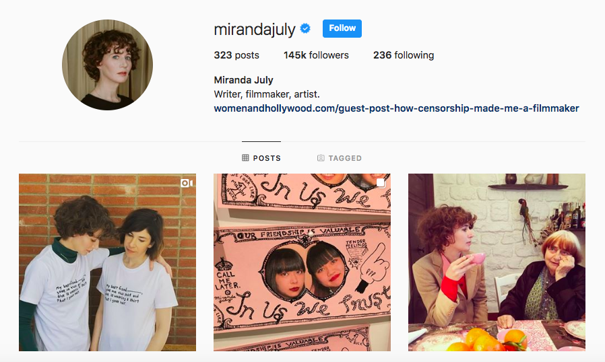Open the mirandajuly profile picture
The image size is (605, 362).
tap(107, 65)
